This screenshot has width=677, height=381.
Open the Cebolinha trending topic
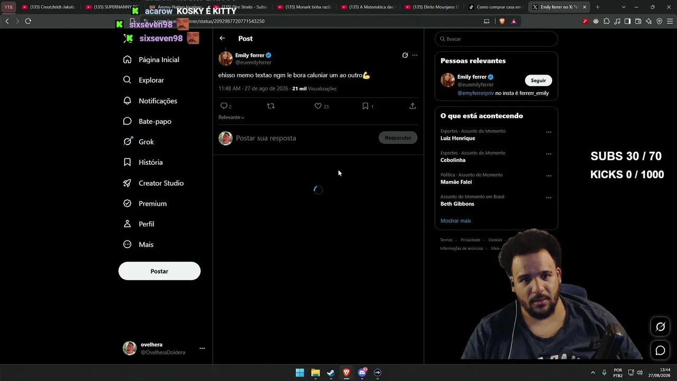click(453, 160)
